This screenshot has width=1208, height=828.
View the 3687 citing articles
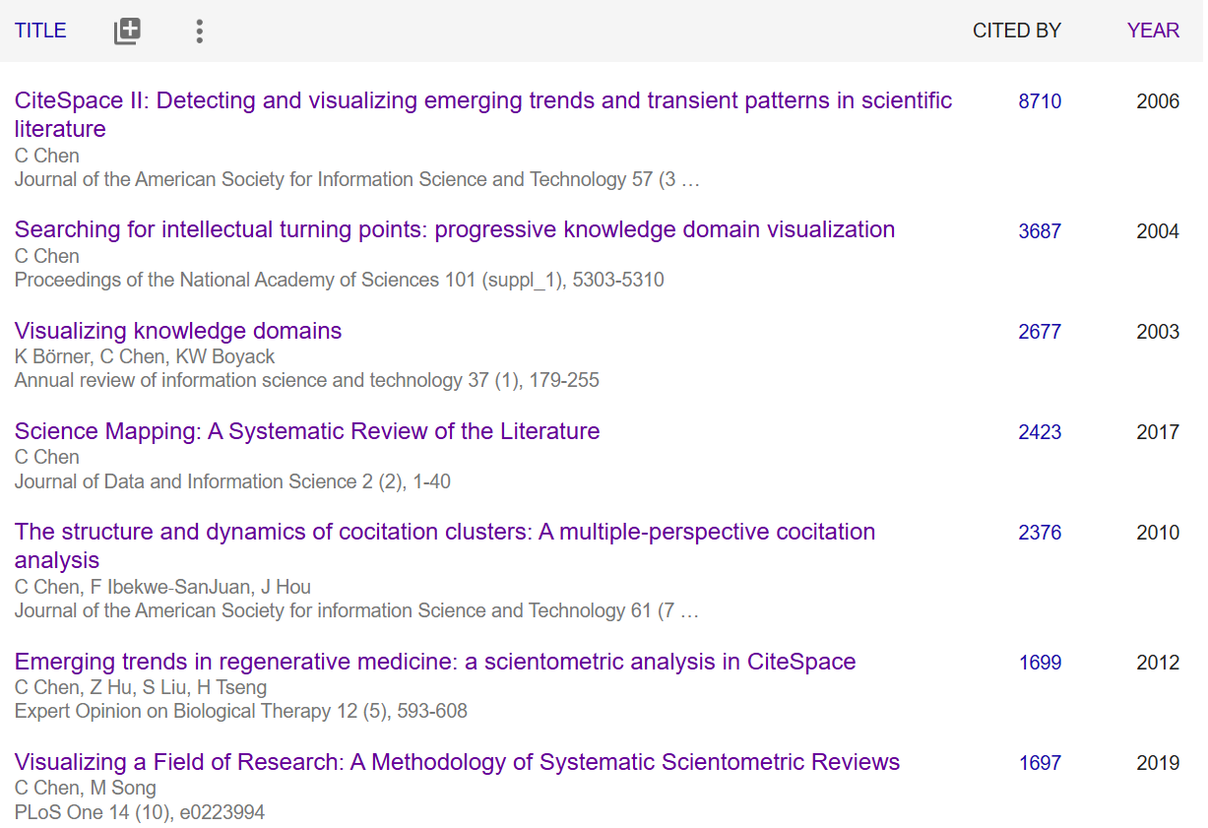[1040, 231]
